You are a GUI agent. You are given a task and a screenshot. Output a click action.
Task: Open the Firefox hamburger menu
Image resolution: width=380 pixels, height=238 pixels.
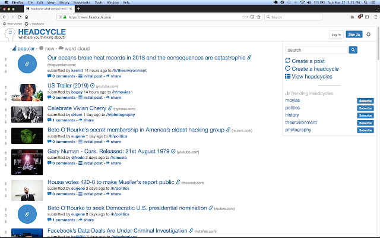coord(375,17)
